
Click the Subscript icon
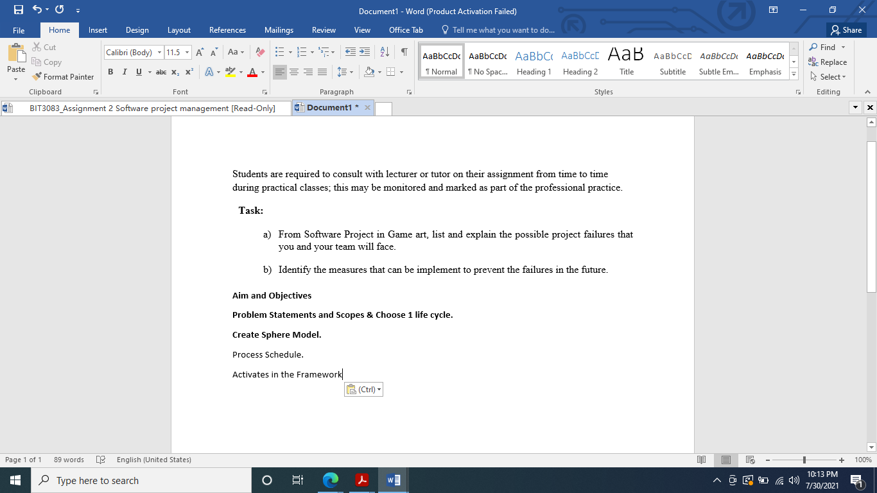point(174,73)
